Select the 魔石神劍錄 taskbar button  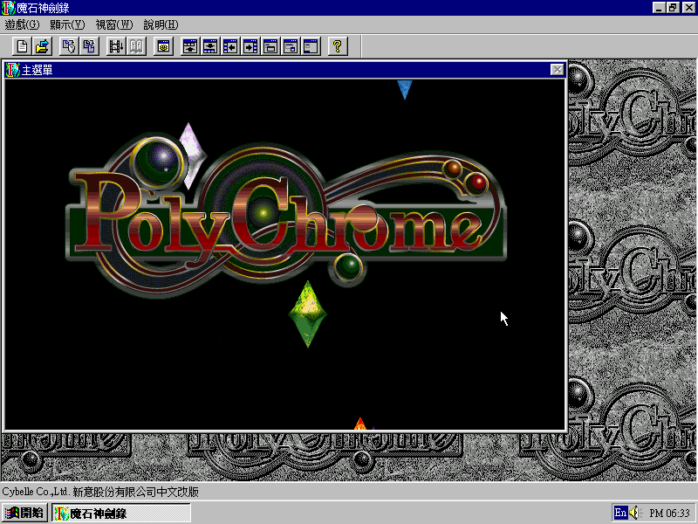click(x=121, y=513)
